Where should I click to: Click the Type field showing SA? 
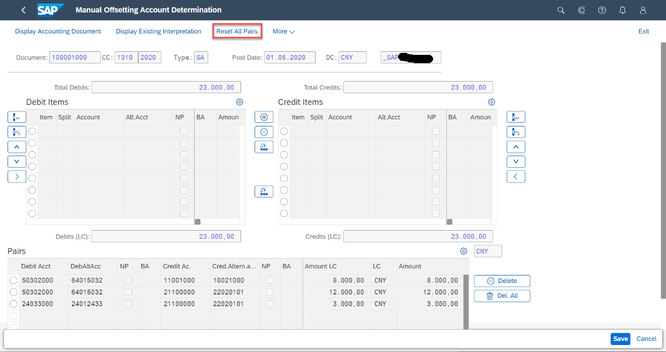[x=201, y=57]
